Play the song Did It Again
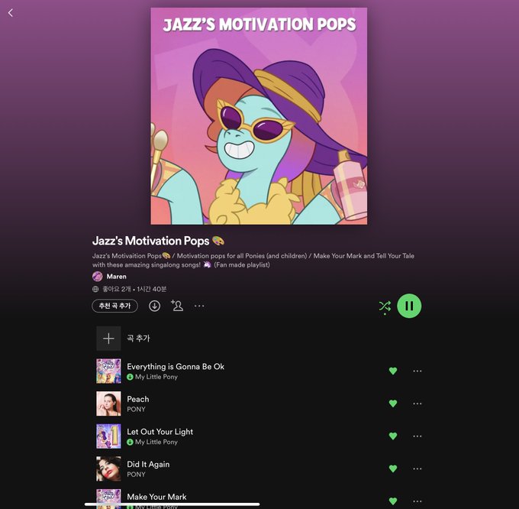This screenshot has height=509, width=519. pos(148,464)
